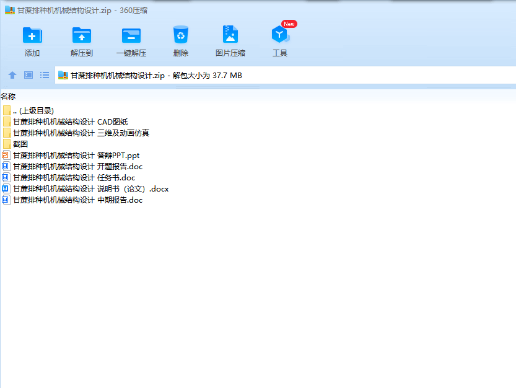The image size is (516, 388).
Task: Click the folder icon of CAD图纸 row
Action: 7,122
